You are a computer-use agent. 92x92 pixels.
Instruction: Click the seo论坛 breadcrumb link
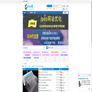25,64
